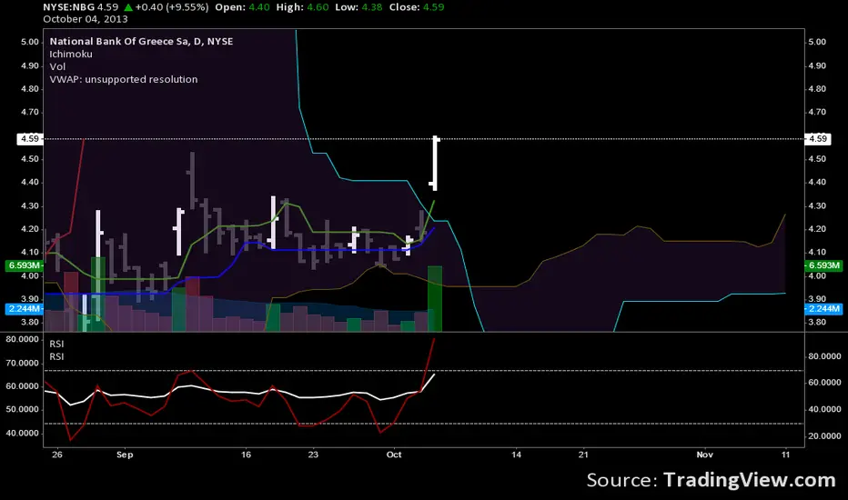Viewport: 848px width, 500px height.
Task: Click the 16 date axis label
Action: [x=246, y=455]
